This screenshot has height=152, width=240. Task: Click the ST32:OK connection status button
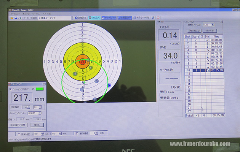[x=94, y=18]
